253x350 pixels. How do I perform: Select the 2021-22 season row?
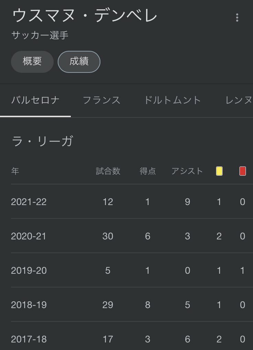[x=132, y=202]
